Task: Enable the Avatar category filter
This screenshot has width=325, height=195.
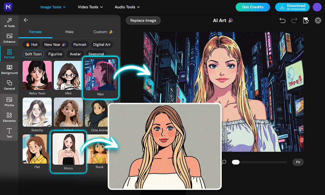Action: [75, 54]
